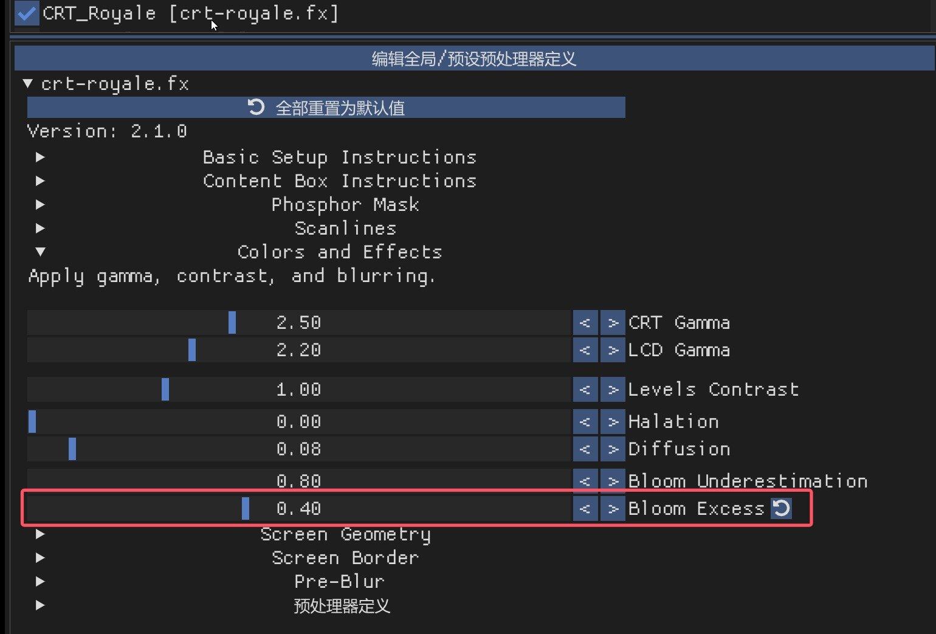The image size is (936, 634).
Task: Toggle the CRT_Royale effect checkbox
Action: click(27, 13)
